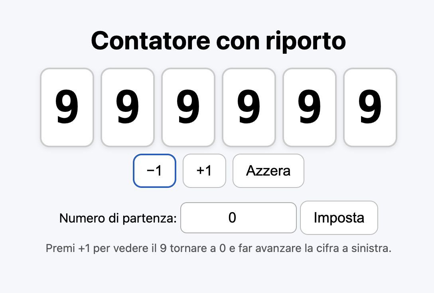Image resolution: width=434 pixels, height=293 pixels.
Task: Click the leftmost 9 digit
Action: pyautogui.click(x=67, y=107)
